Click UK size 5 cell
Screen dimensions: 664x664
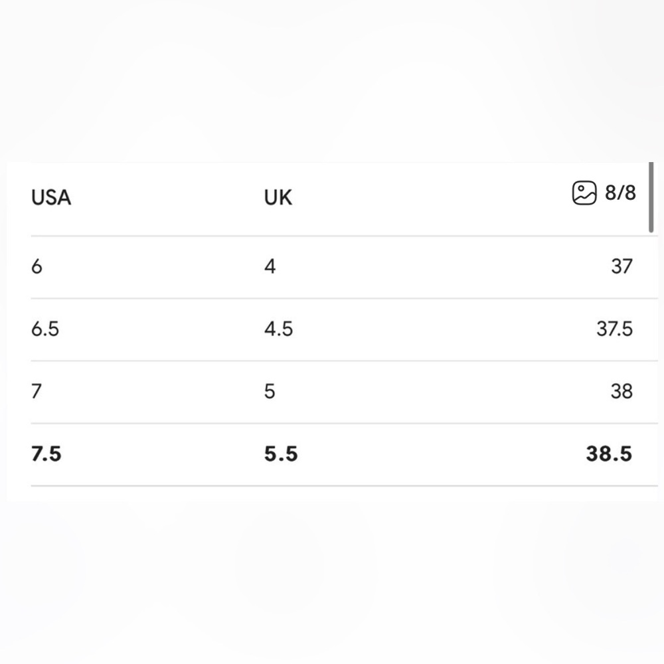pyautogui.click(x=270, y=391)
